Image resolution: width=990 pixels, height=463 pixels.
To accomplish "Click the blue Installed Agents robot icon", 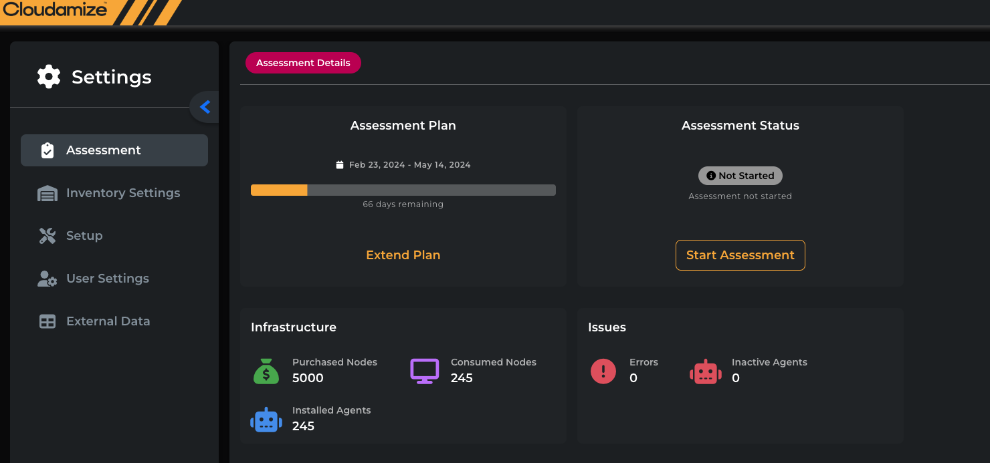I will coord(266,420).
